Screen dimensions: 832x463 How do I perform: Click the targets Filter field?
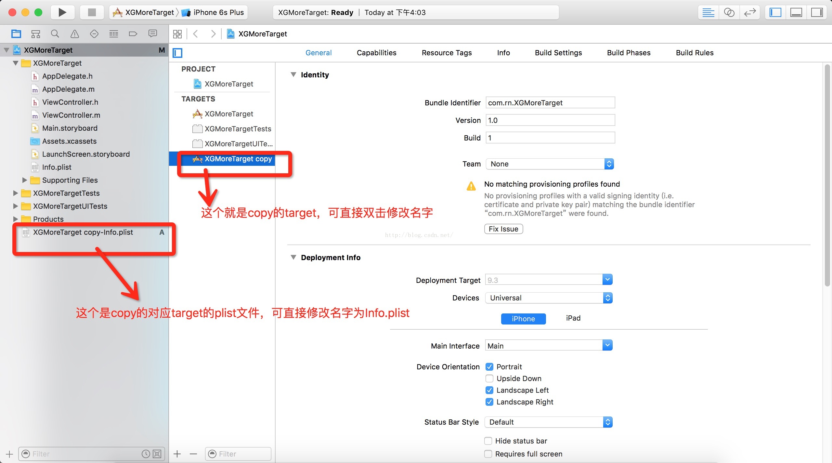[238, 454]
